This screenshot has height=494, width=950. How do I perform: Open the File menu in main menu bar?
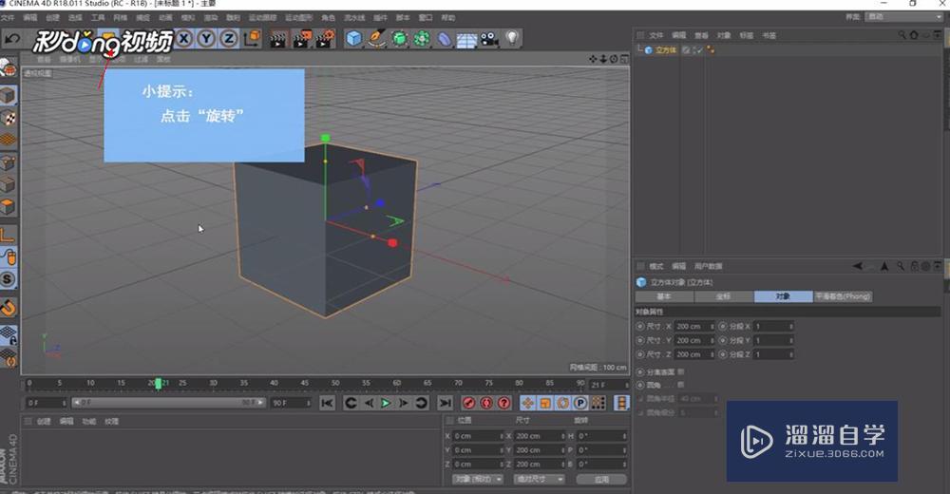[8, 18]
